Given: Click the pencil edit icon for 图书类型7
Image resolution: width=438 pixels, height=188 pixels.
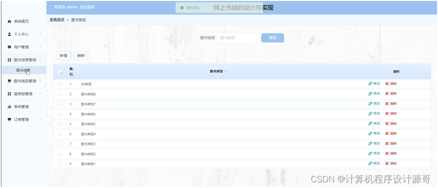Looking at the screenshot, I should (x=370, y=104).
